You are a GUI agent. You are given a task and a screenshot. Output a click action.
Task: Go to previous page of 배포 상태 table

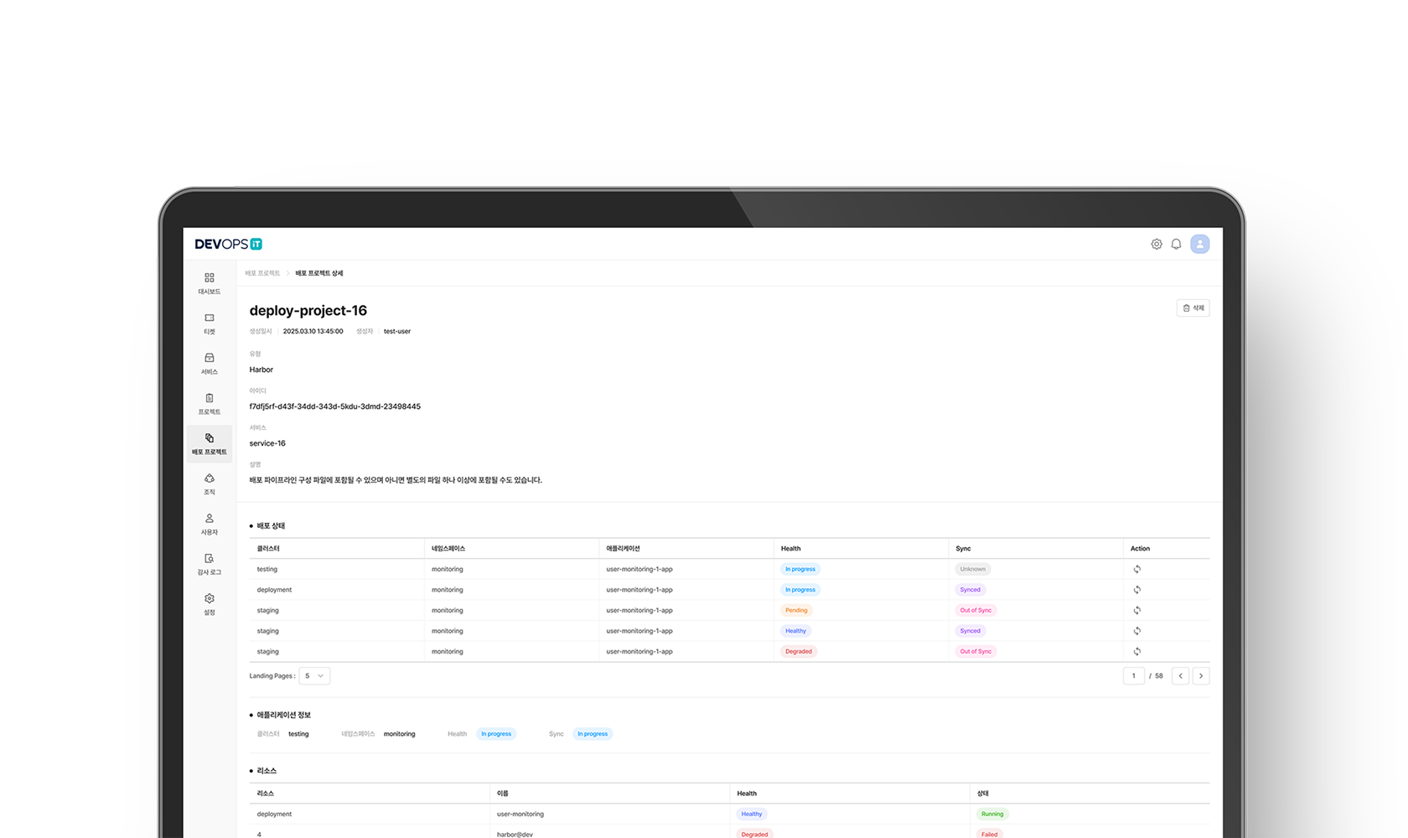pyautogui.click(x=1180, y=676)
